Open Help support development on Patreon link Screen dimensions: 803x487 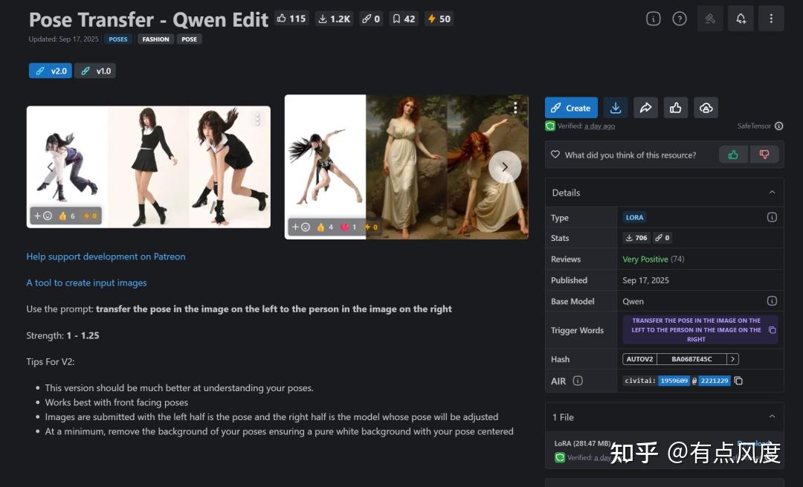pos(106,257)
